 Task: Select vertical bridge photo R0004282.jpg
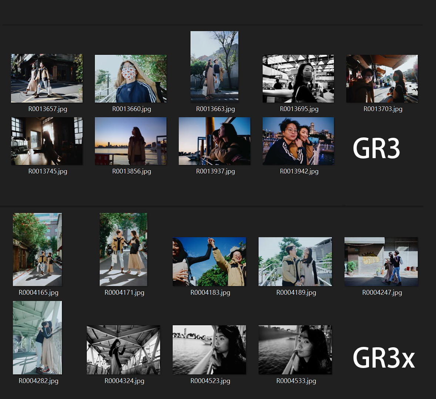pyautogui.click(x=37, y=338)
